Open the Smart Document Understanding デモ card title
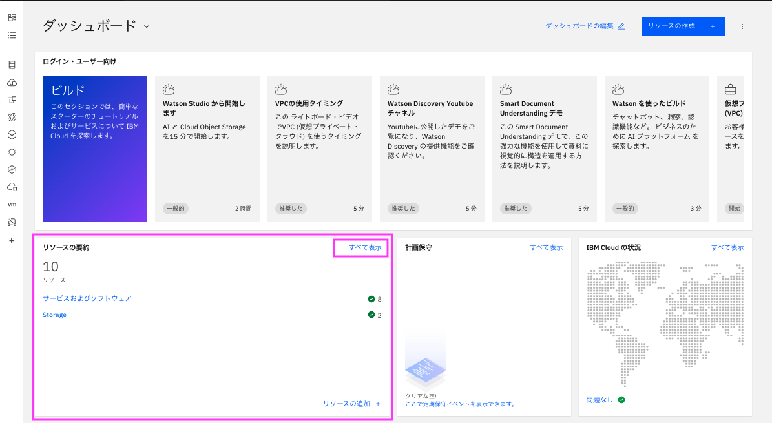 [x=531, y=108]
